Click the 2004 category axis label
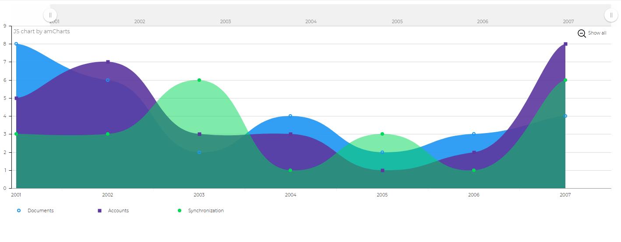This screenshot has width=621, height=242. [290, 195]
